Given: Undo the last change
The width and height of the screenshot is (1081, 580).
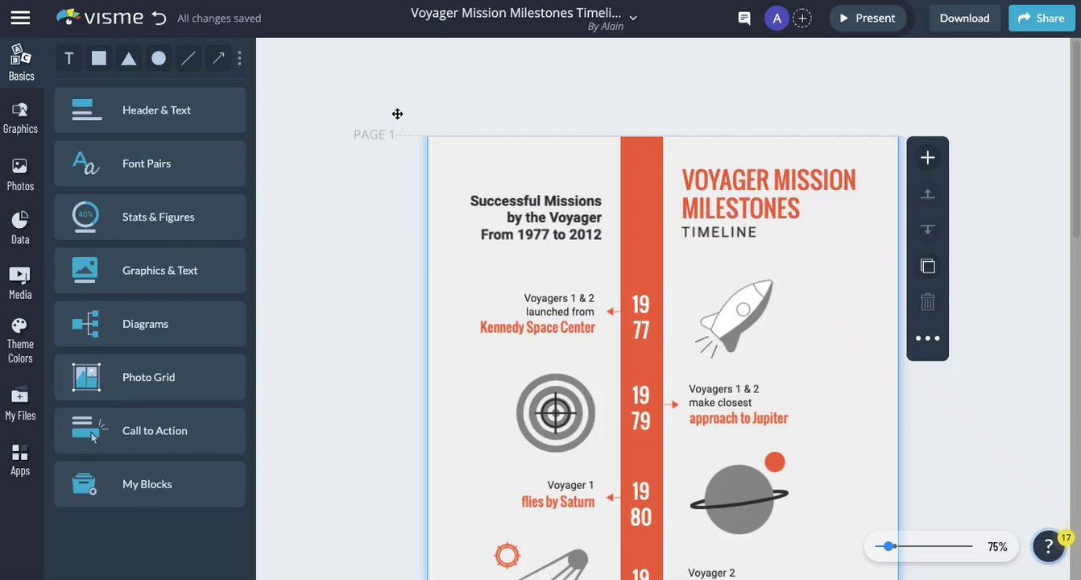Looking at the screenshot, I should tap(159, 18).
